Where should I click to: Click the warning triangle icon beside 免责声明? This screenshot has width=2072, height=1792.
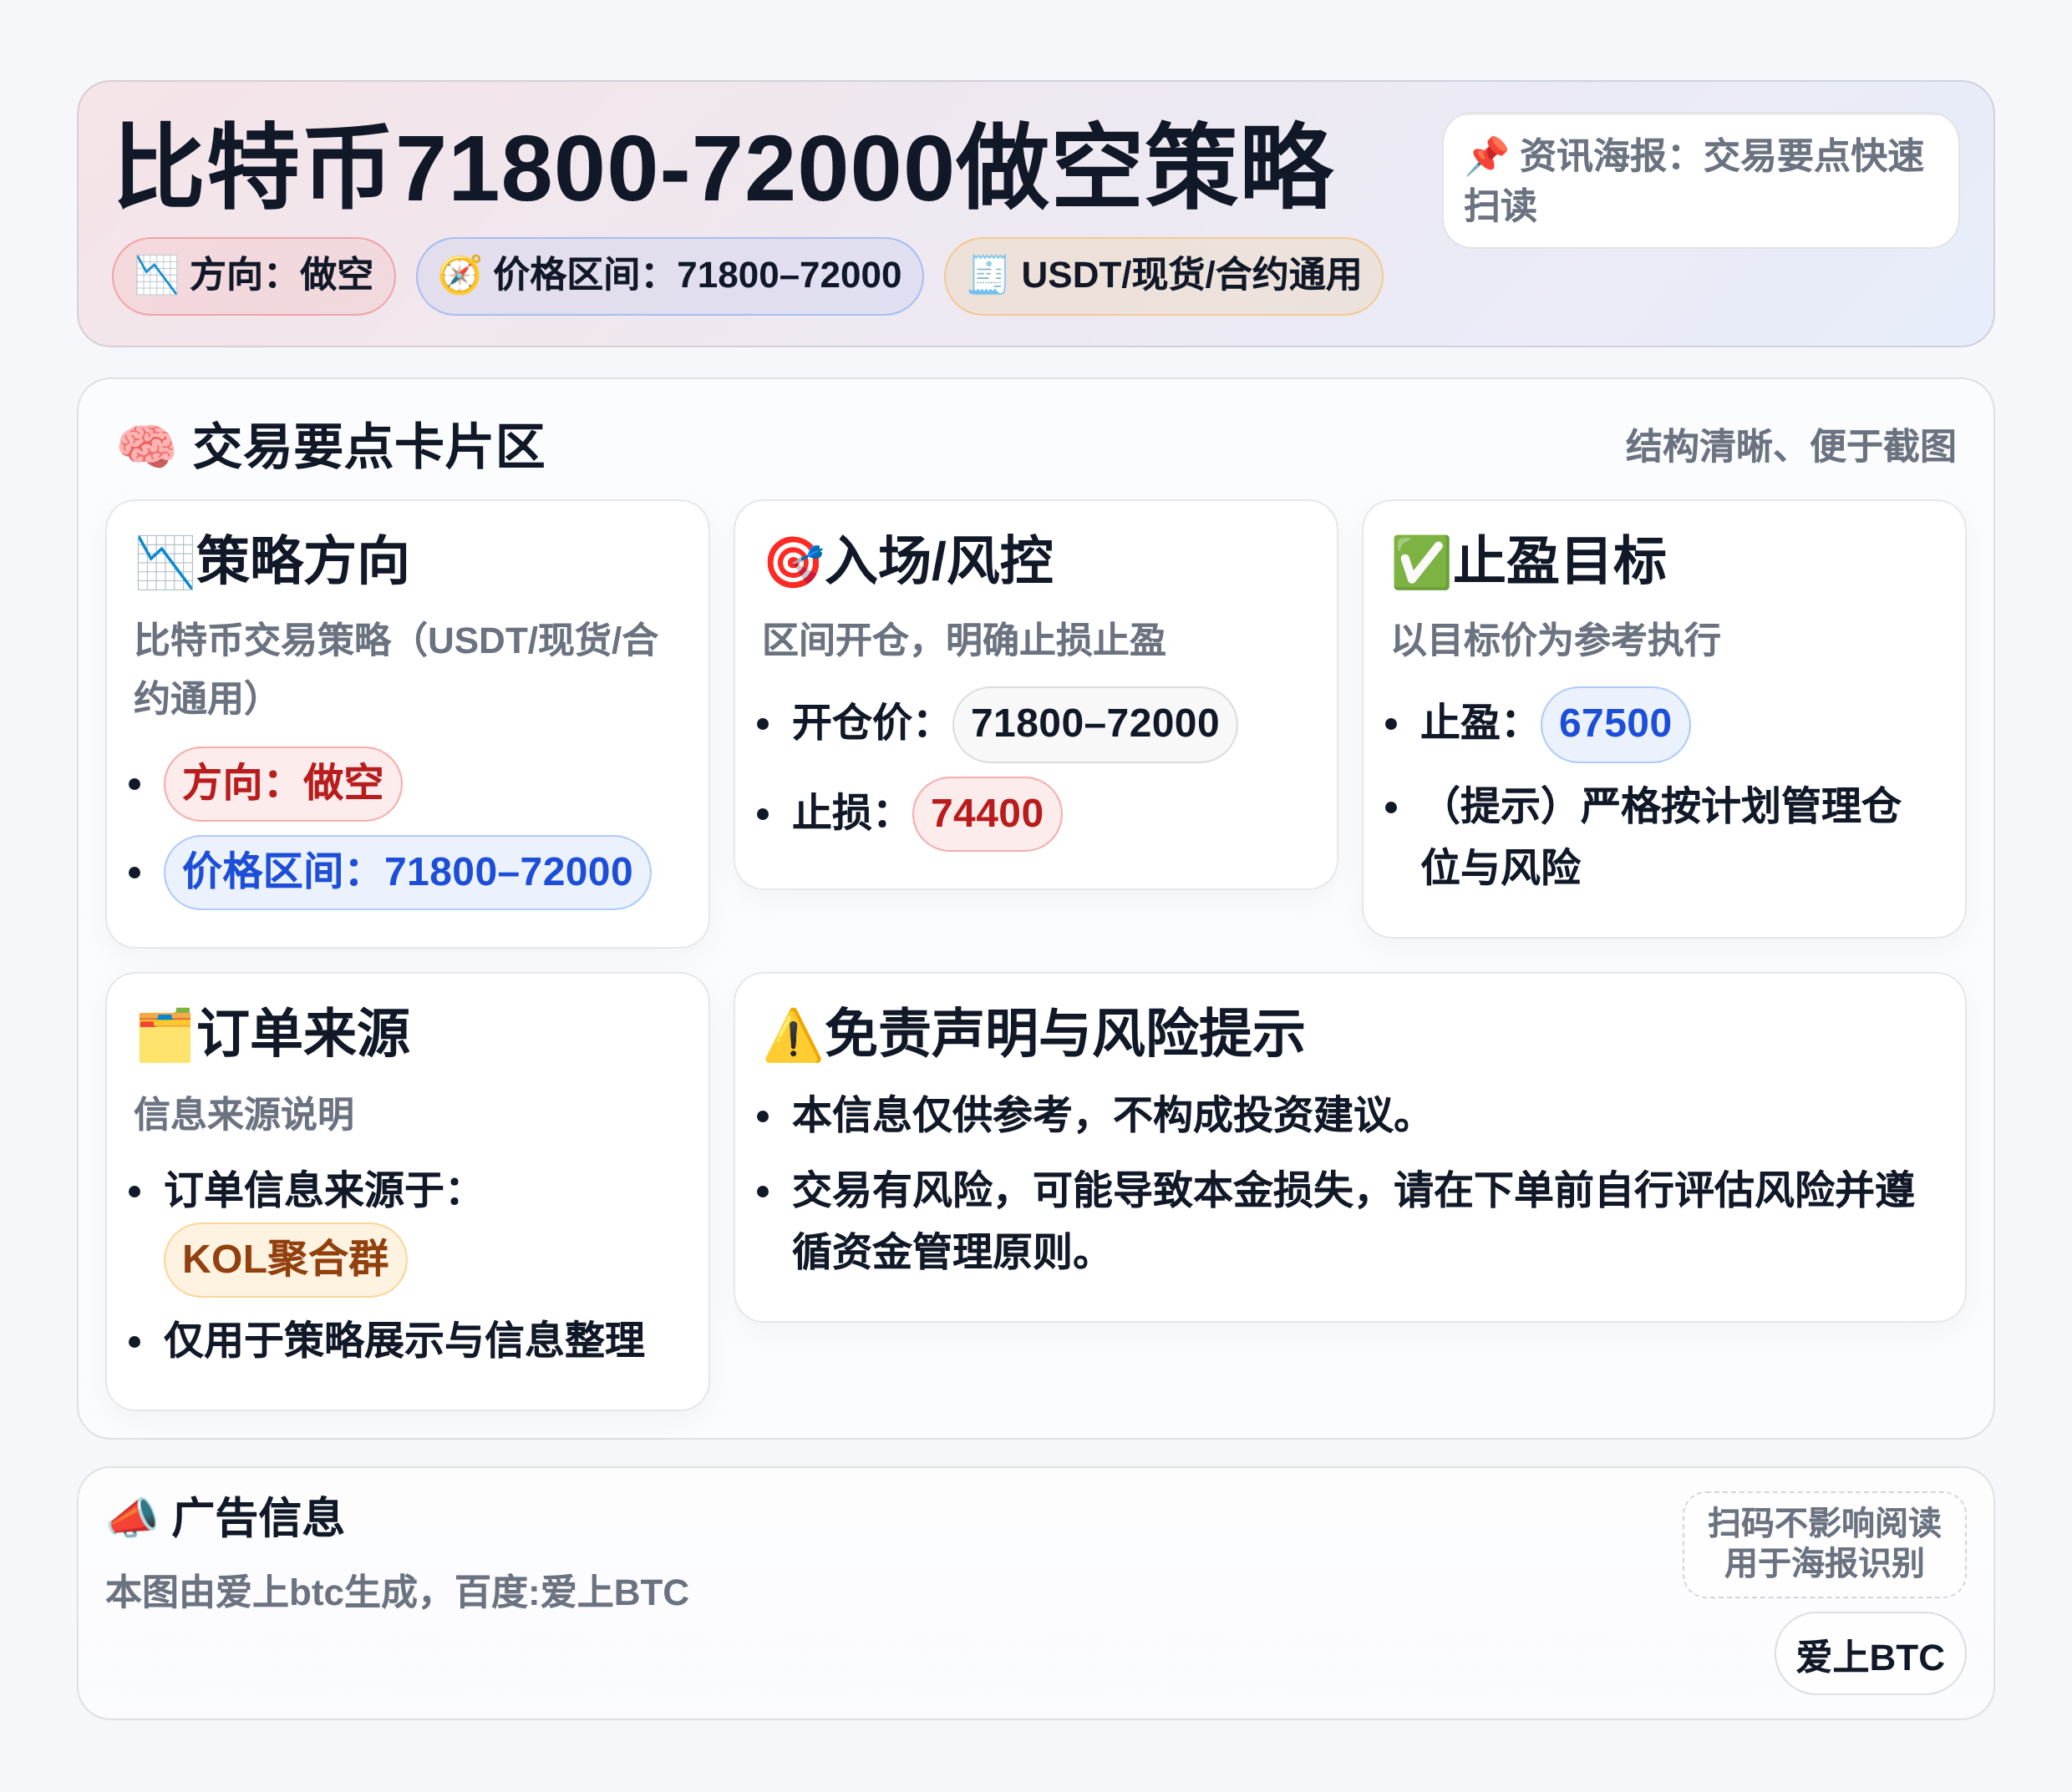pyautogui.click(x=794, y=1034)
